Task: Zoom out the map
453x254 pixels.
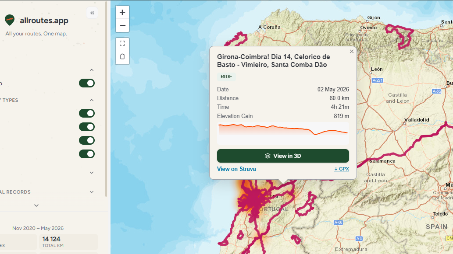Action: [122, 25]
